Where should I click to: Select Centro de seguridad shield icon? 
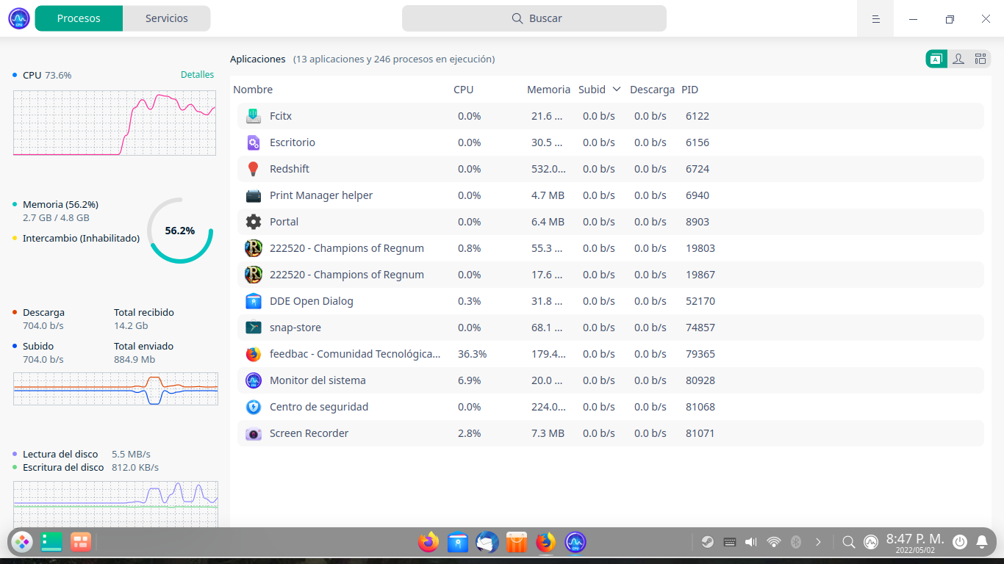coord(253,407)
